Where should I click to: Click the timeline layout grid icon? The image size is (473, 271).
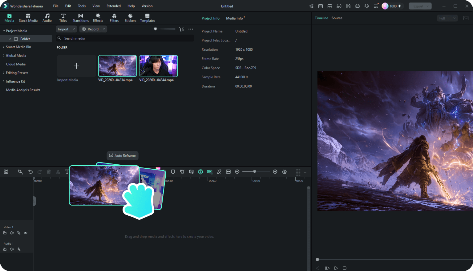click(x=6, y=172)
